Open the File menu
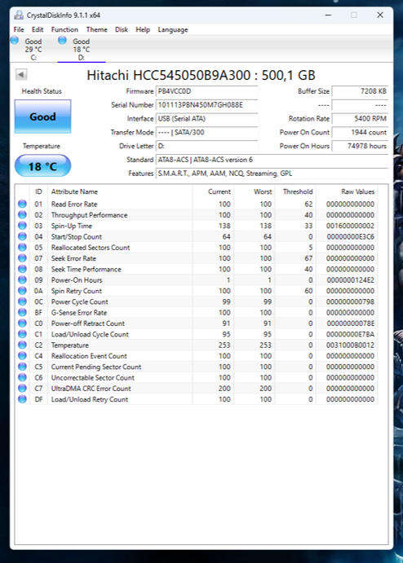The width and height of the screenshot is (403, 563). pos(19,29)
